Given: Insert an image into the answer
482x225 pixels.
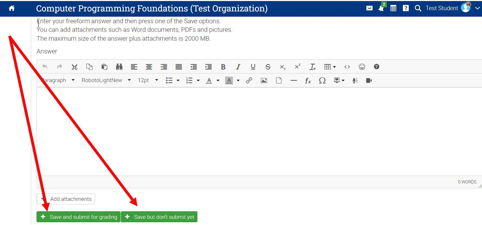Looking at the screenshot, I should click(x=264, y=80).
